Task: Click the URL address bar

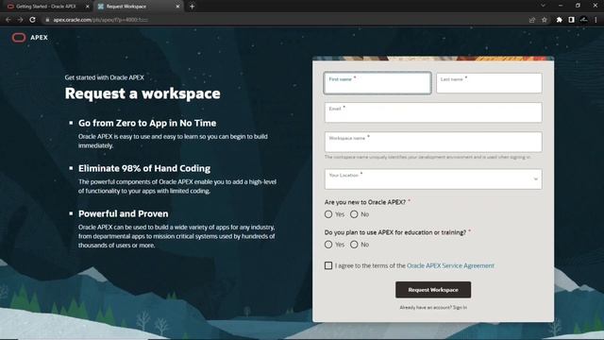Action: tap(285, 20)
